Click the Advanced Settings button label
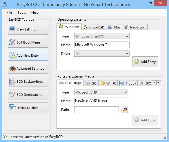 point(30,69)
